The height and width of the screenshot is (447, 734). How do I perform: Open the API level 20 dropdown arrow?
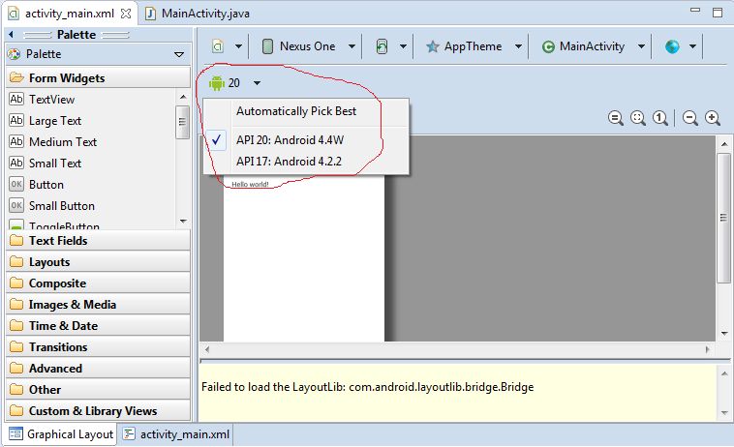point(257,83)
